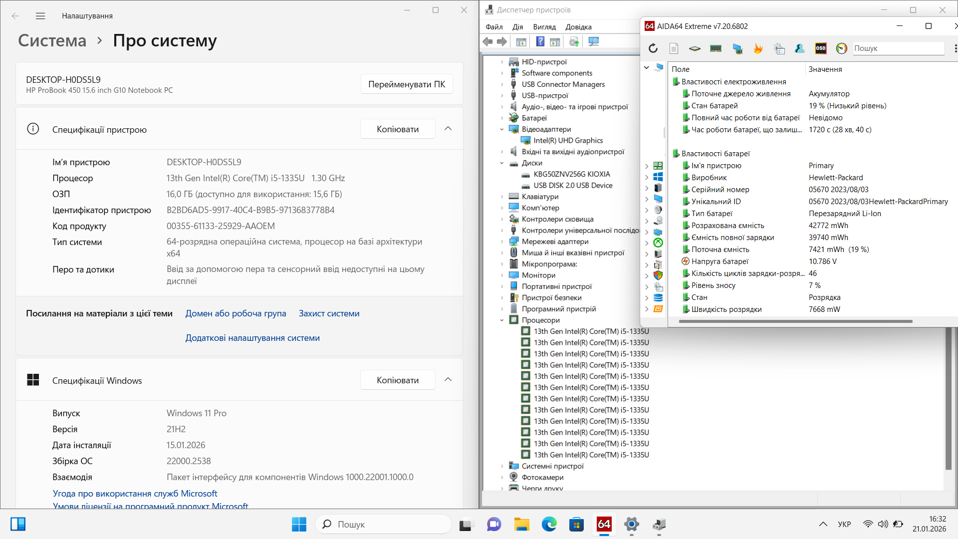The image size is (958, 539).
Task: Open the Довідка menu in Device Manager
Action: coord(578,27)
